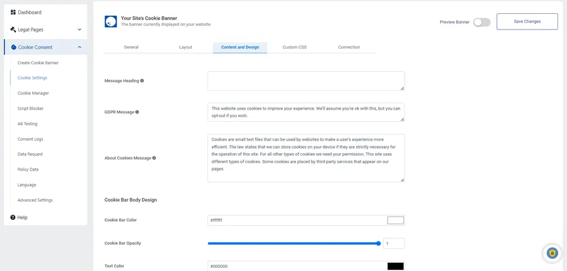Open Script Blocker in sidebar

click(x=30, y=108)
